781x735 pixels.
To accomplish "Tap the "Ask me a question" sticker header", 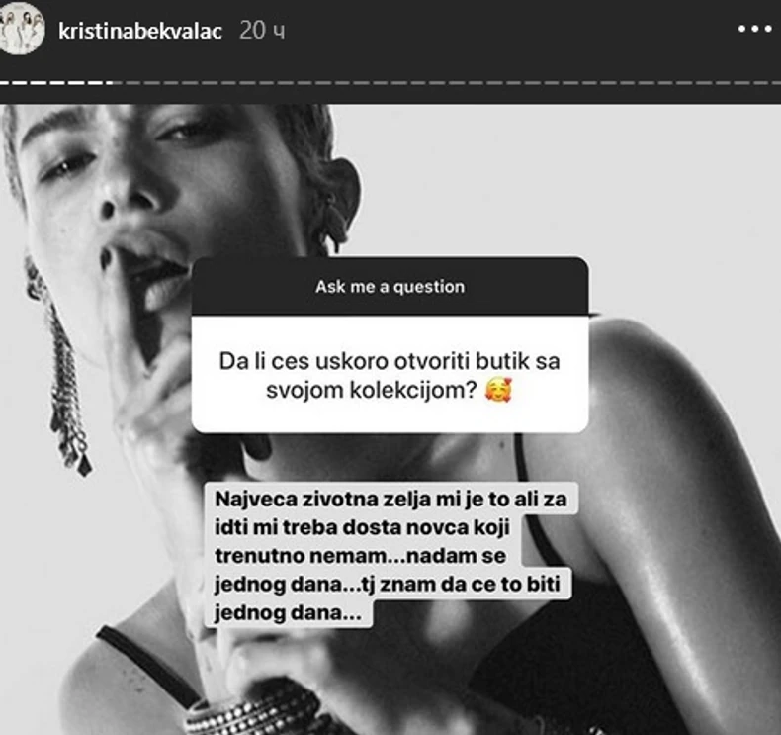I will pyautogui.click(x=390, y=286).
